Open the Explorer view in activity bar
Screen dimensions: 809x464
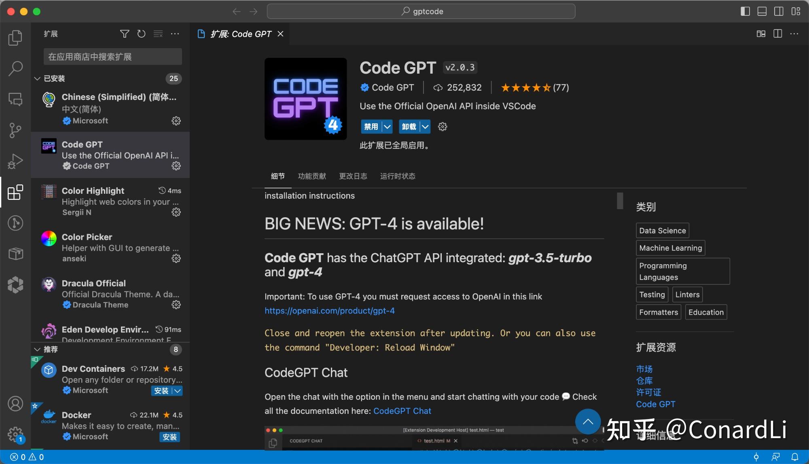coord(15,38)
